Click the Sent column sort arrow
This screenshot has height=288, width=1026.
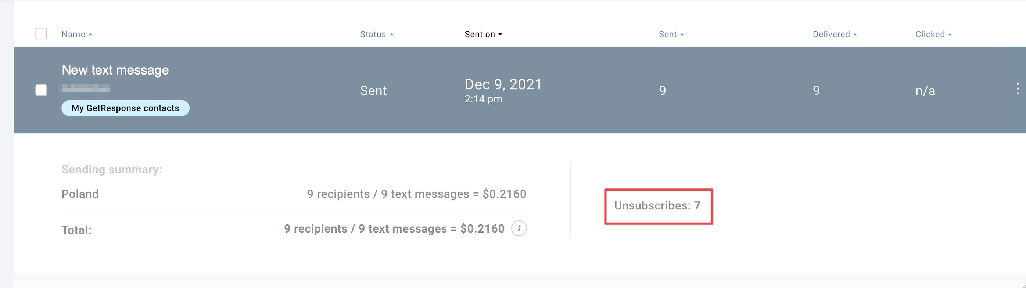tap(682, 35)
